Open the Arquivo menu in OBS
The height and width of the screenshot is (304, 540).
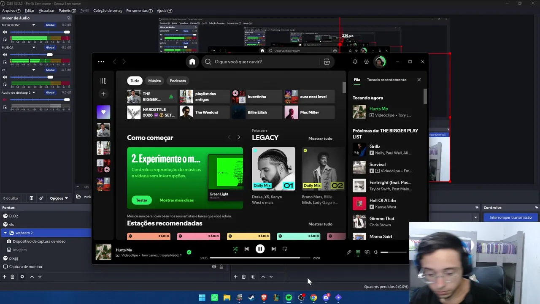point(11,11)
